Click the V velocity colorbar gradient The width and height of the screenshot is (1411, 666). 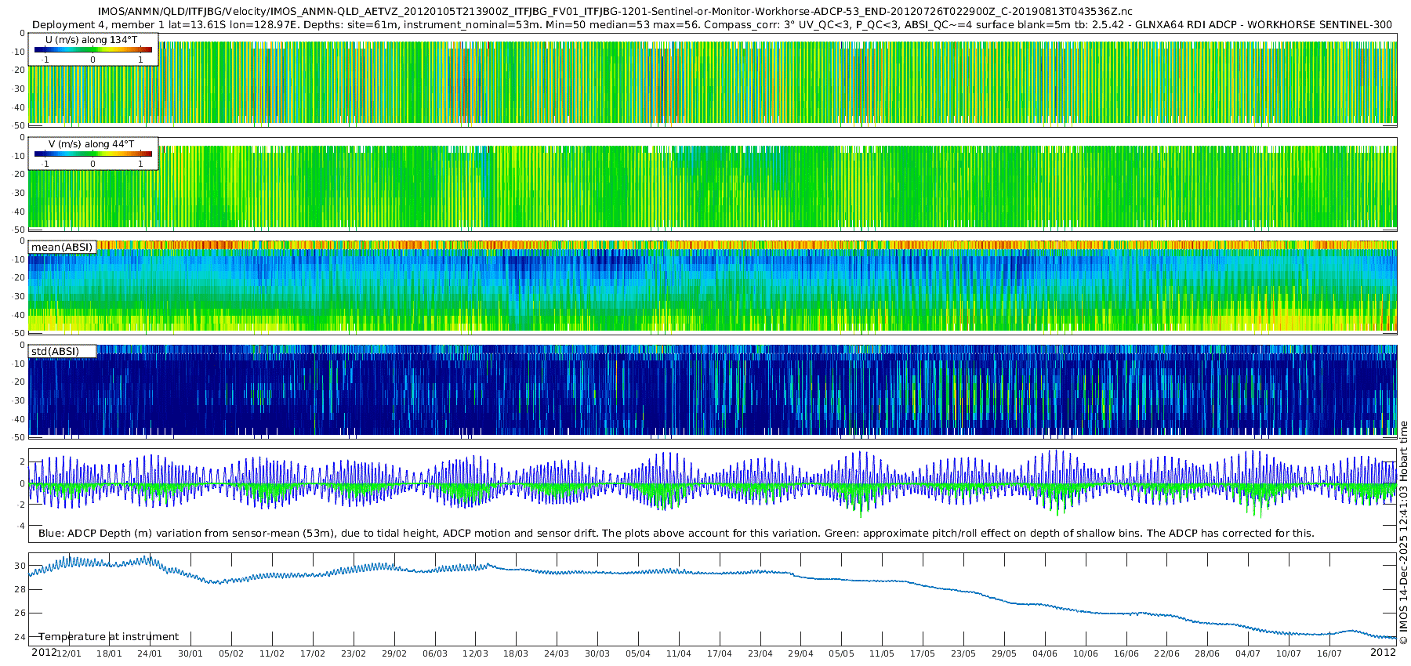[92, 154]
